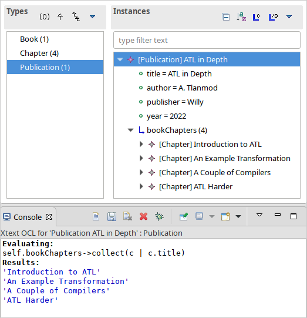The height and width of the screenshot is (318, 307).
Task: Select Book (1) type
Action: click(55, 39)
